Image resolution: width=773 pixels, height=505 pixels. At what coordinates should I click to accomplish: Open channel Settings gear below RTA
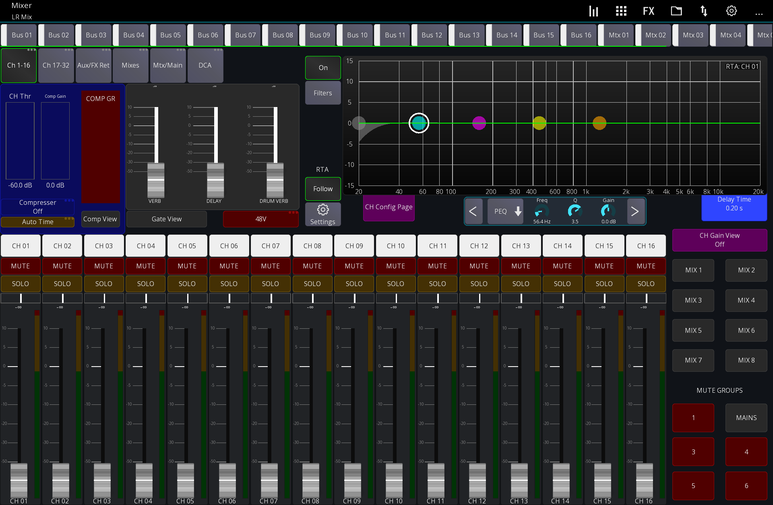click(322, 214)
